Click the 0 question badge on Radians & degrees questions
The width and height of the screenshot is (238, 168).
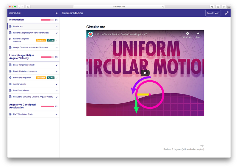pyautogui.click(x=41, y=40)
